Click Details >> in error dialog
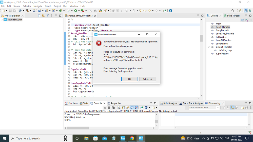The image size is (253, 142). [x=147, y=79]
